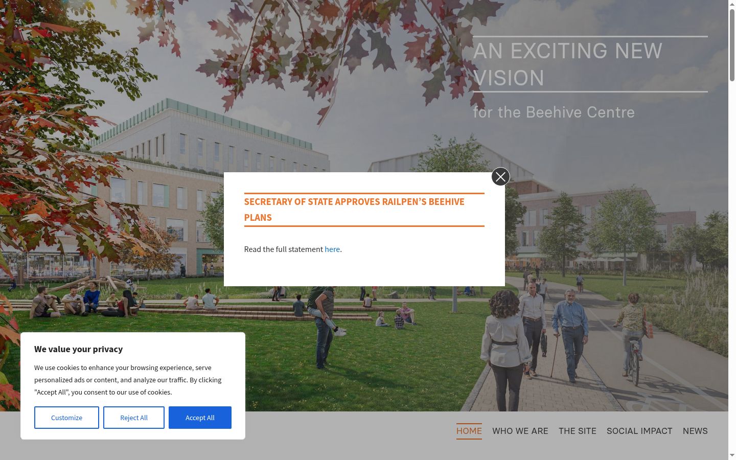The height and width of the screenshot is (460, 736).
Task: Reject all cookies
Action: [x=134, y=418]
